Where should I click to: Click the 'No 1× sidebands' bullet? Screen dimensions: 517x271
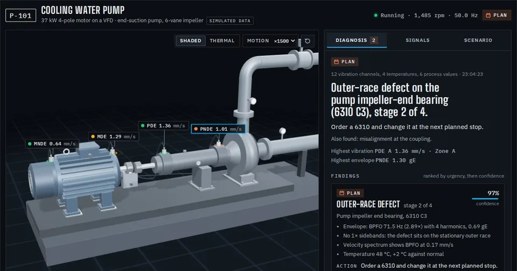coord(417,236)
